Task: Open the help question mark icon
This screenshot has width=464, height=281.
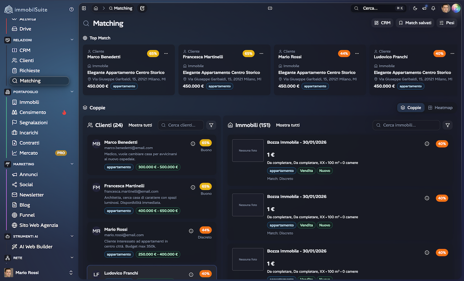Action: 71,9
